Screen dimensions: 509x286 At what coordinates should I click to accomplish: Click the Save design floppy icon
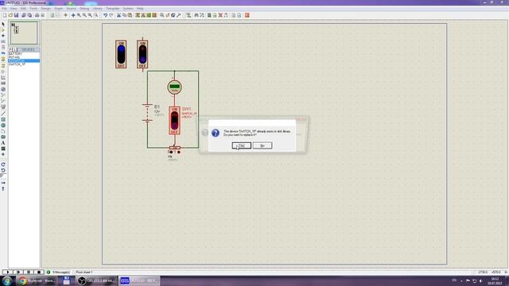point(16,15)
